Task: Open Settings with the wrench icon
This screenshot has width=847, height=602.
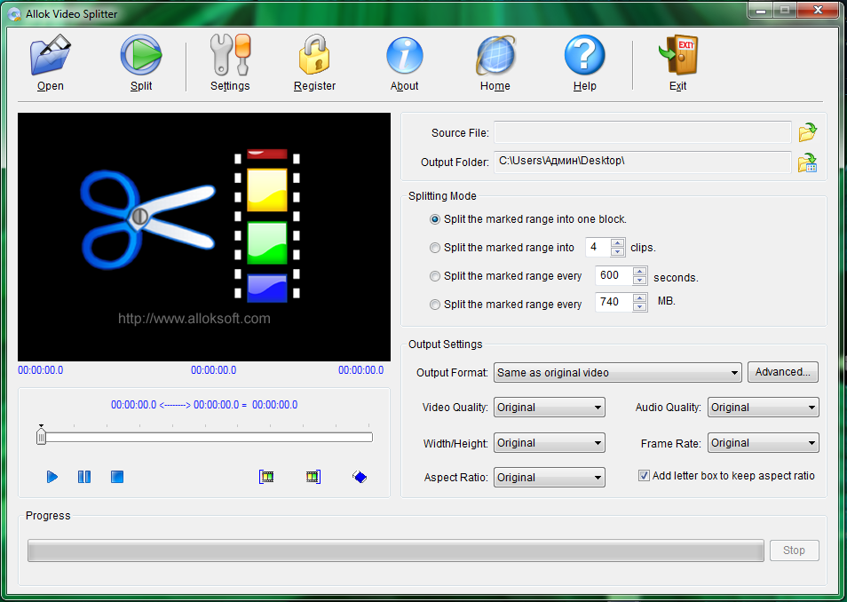Action: click(230, 56)
